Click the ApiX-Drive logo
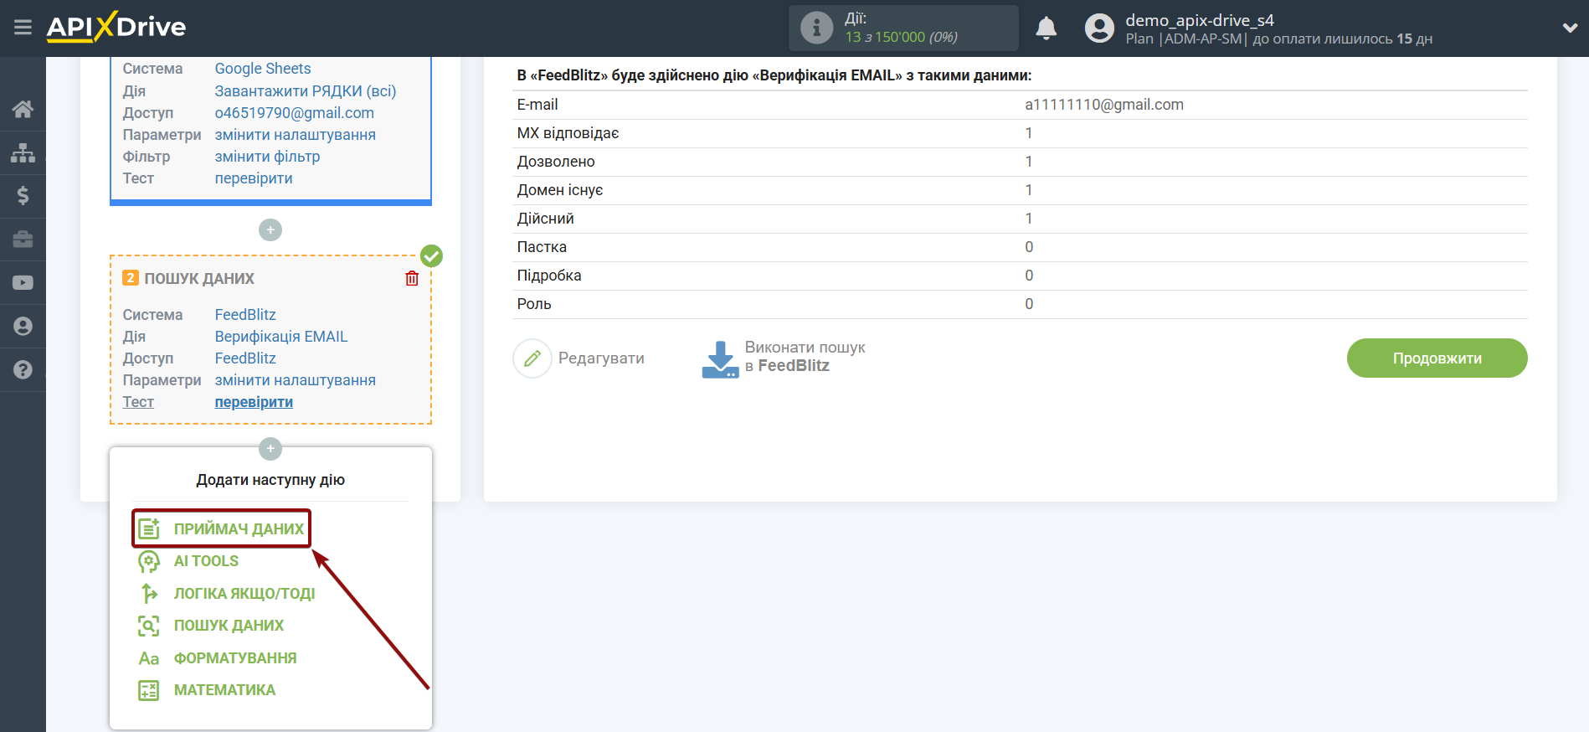Screen dimensions: 1589x732 pos(116,27)
